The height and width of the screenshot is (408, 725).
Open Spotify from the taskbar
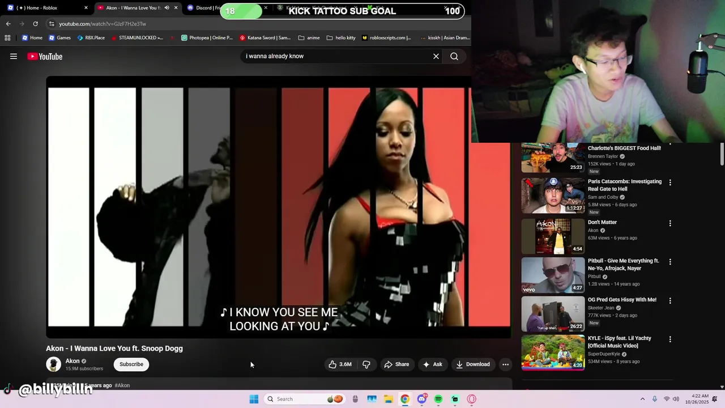pos(438,399)
